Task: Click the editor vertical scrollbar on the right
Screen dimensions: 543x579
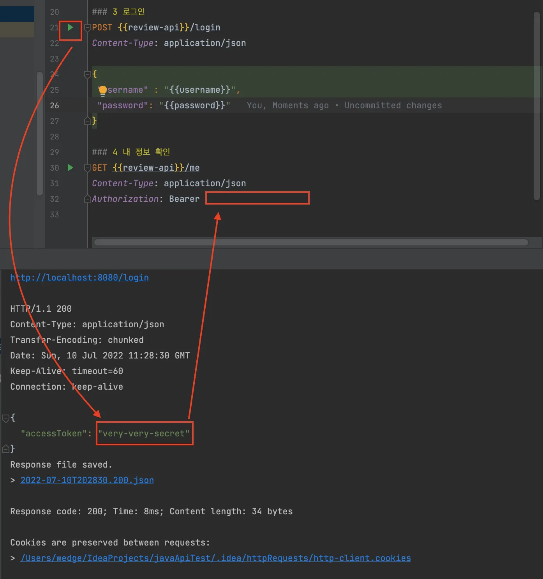Action: point(537,105)
